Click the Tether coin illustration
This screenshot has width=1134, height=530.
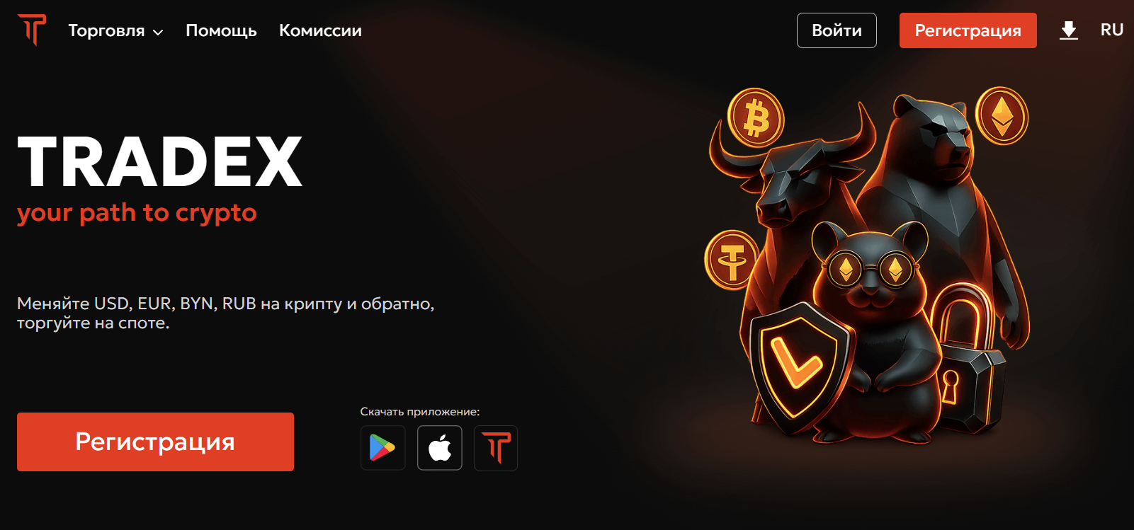click(732, 260)
